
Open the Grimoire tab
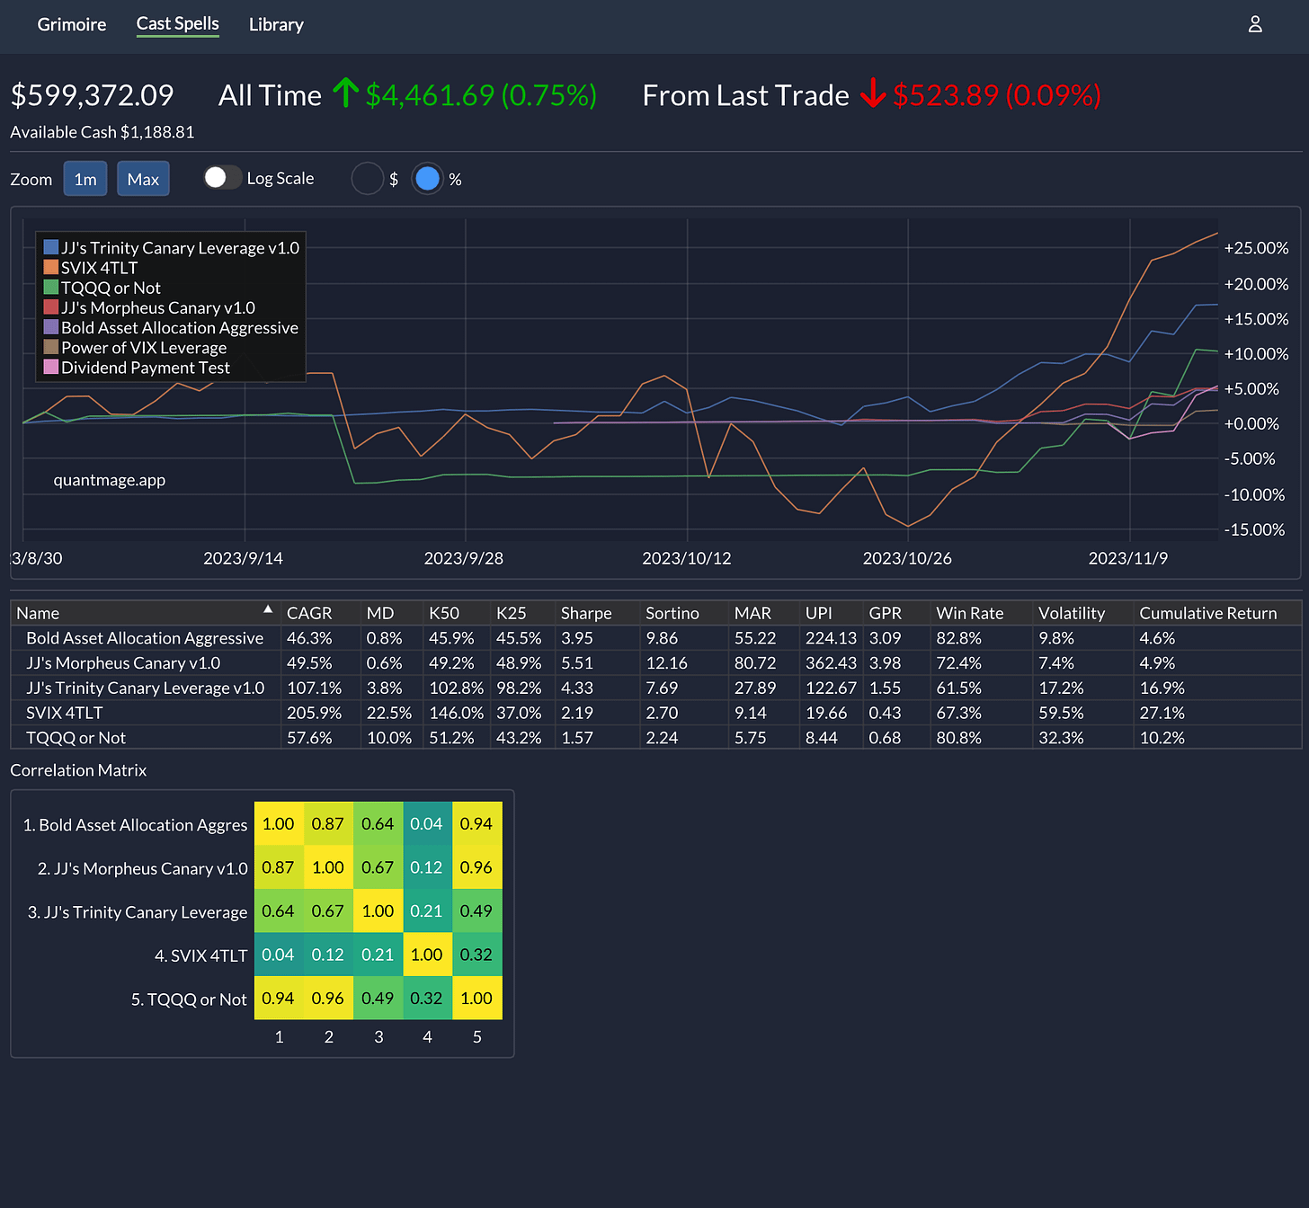(x=72, y=24)
